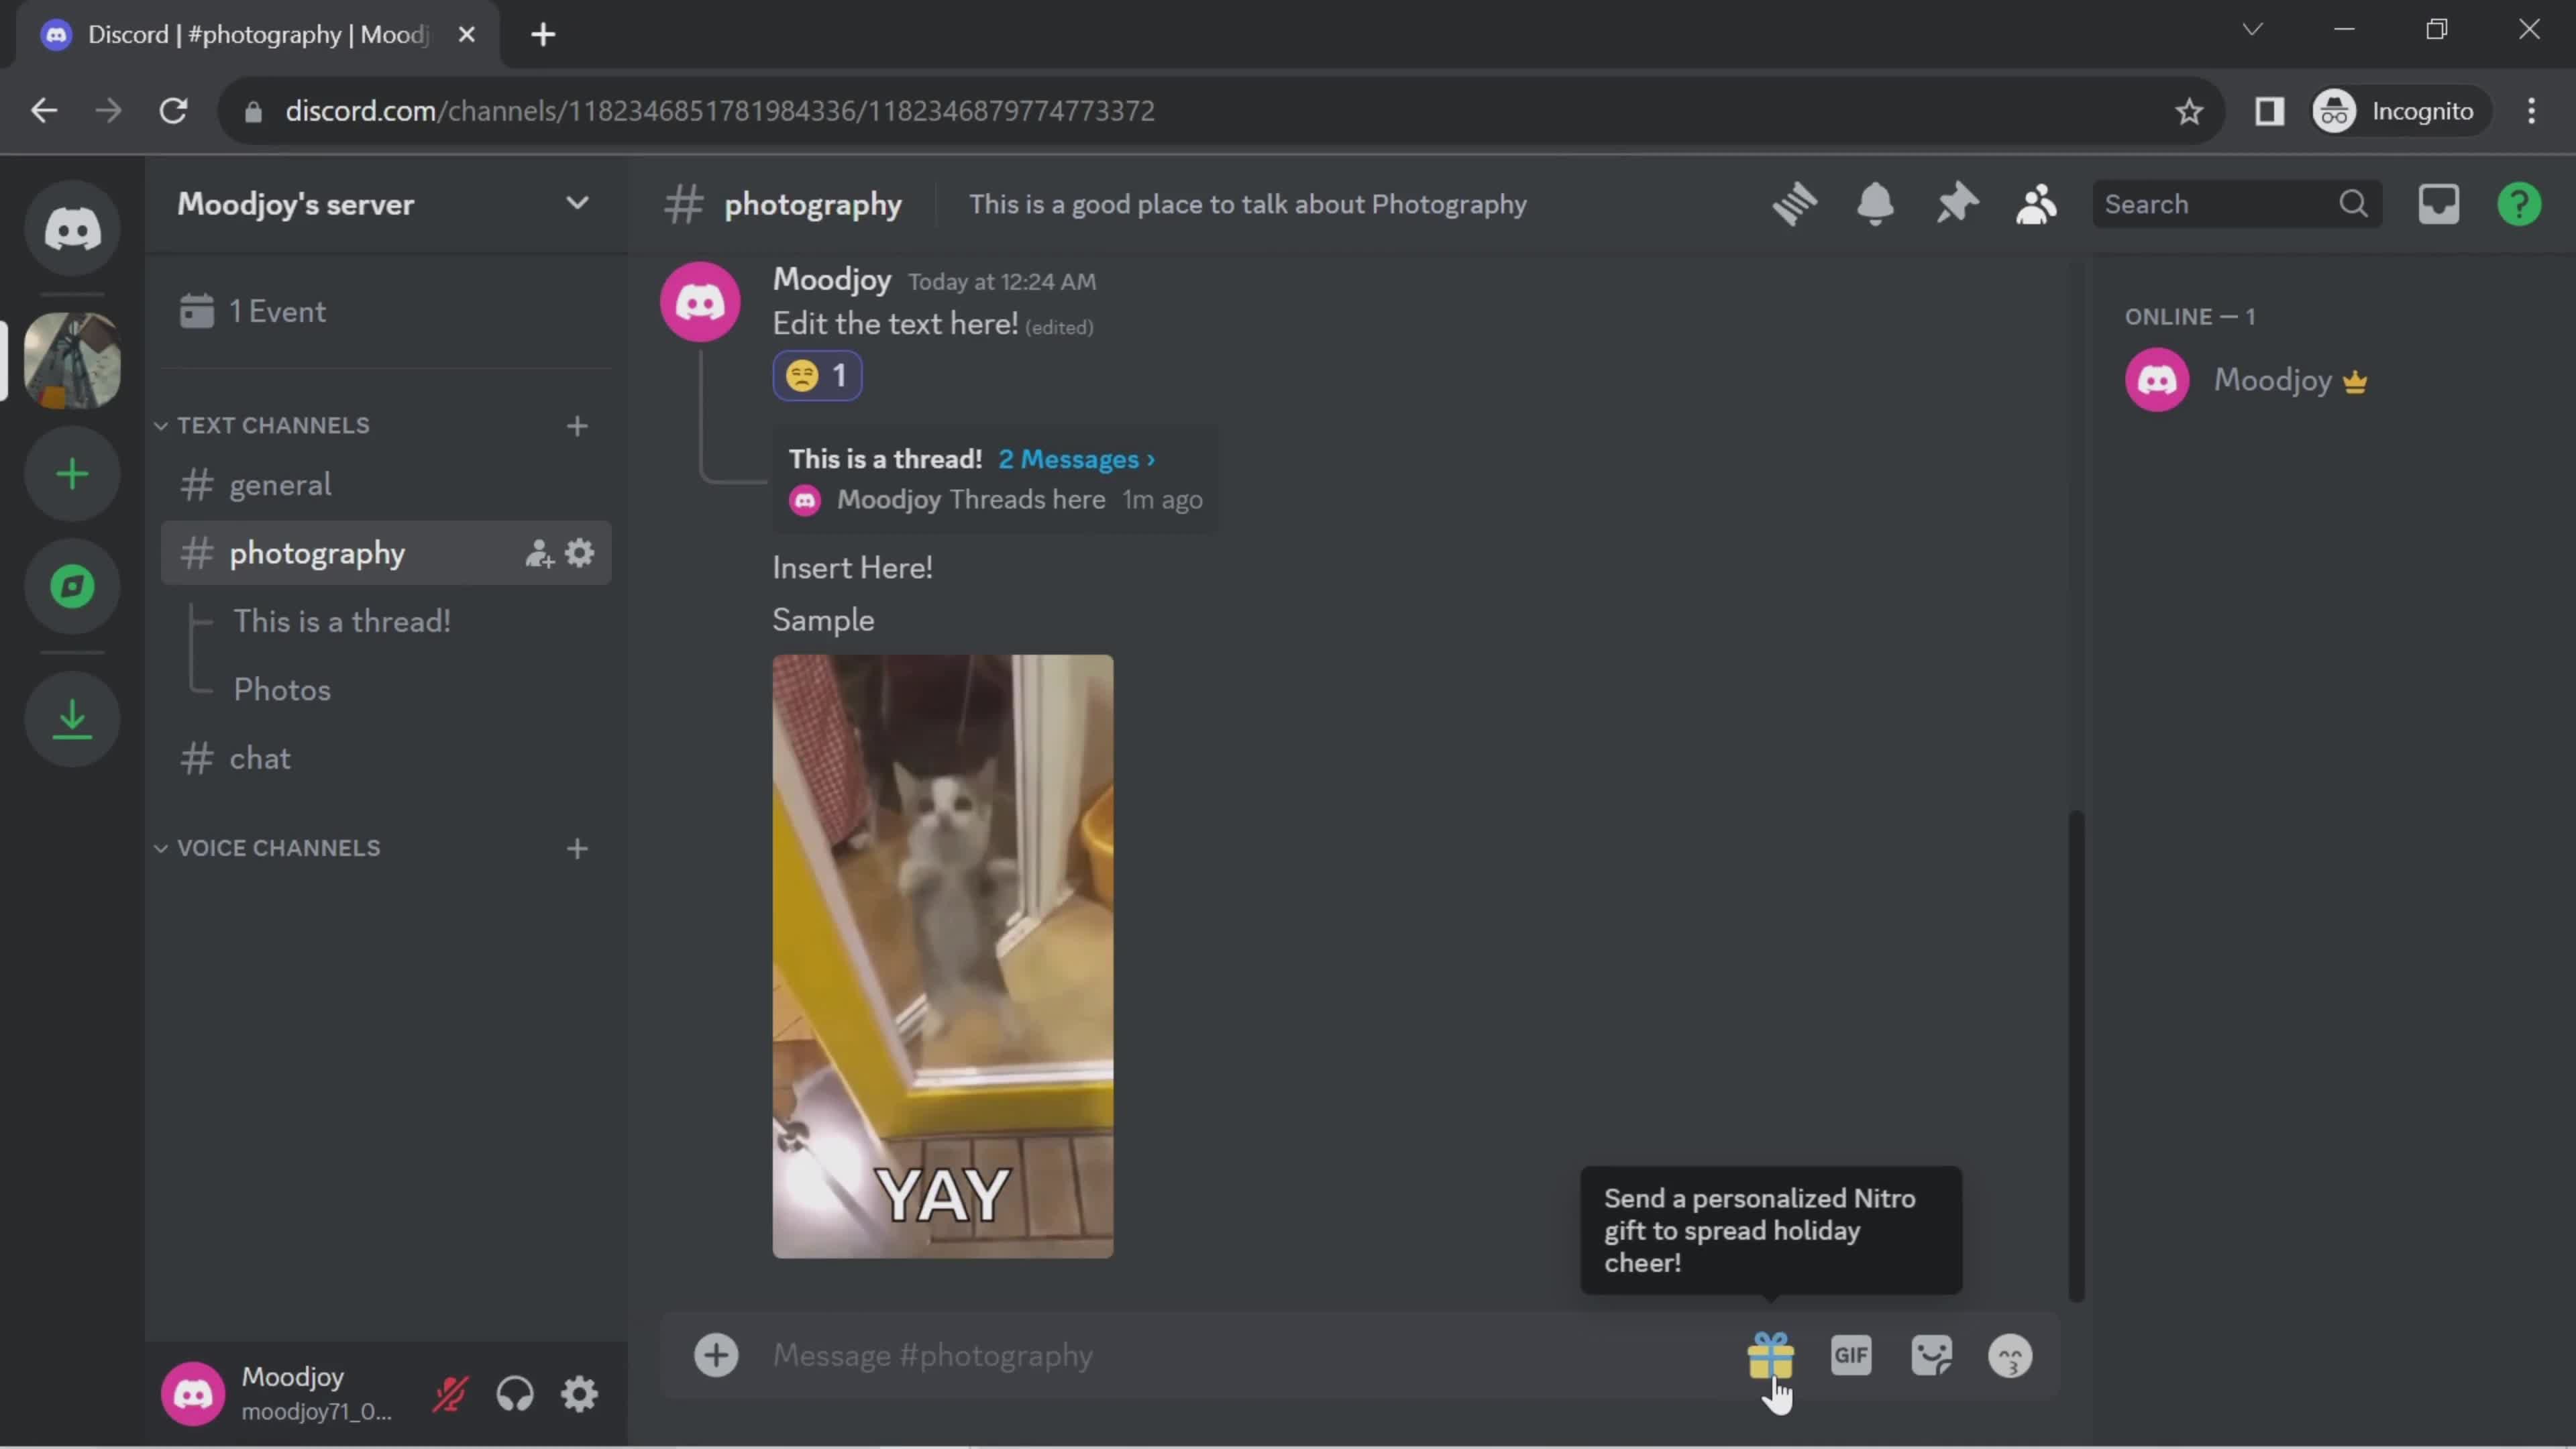
Task: Toggle tired emoji reaction on message
Action: coord(817,376)
